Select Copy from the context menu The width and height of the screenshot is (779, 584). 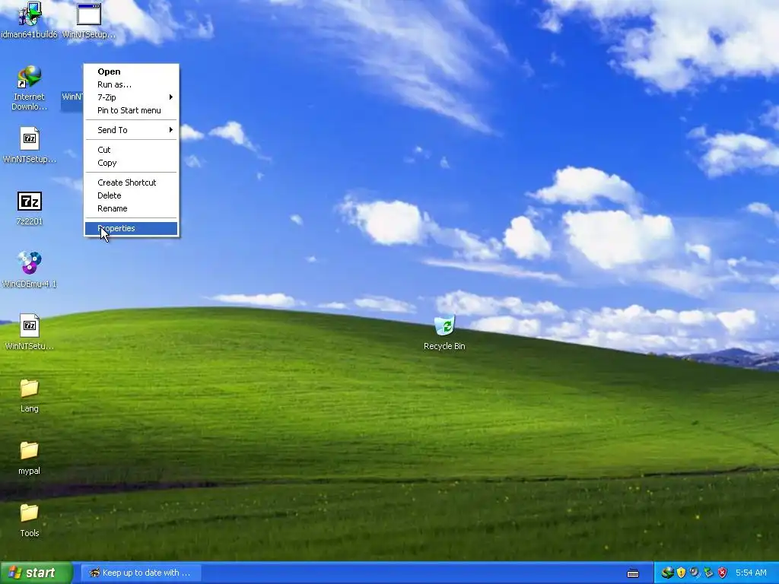pos(131,163)
